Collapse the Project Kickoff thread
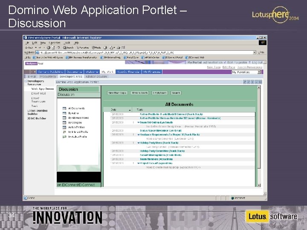The image size is (307, 230). coord(139,163)
